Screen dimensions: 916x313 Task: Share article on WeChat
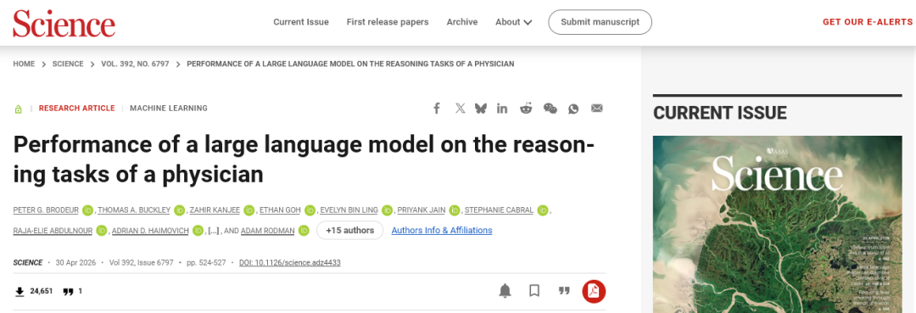tap(550, 108)
